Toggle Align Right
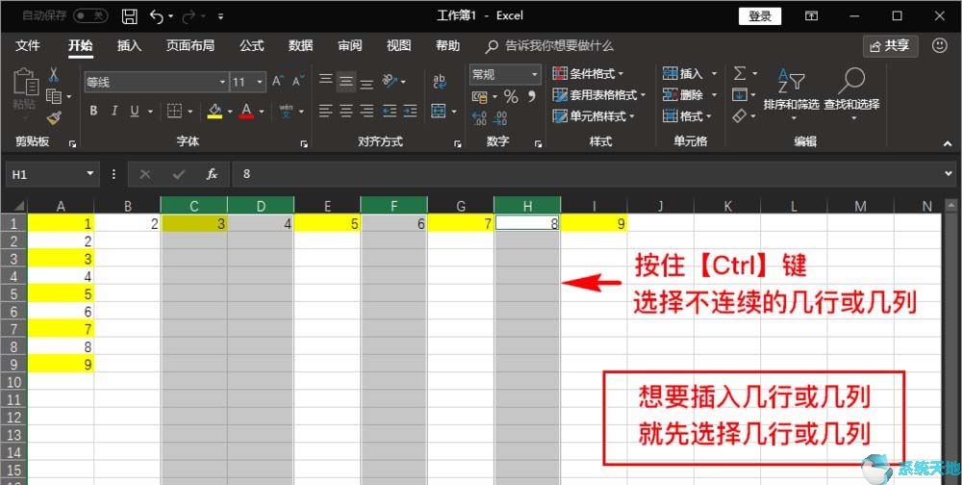 (367, 111)
